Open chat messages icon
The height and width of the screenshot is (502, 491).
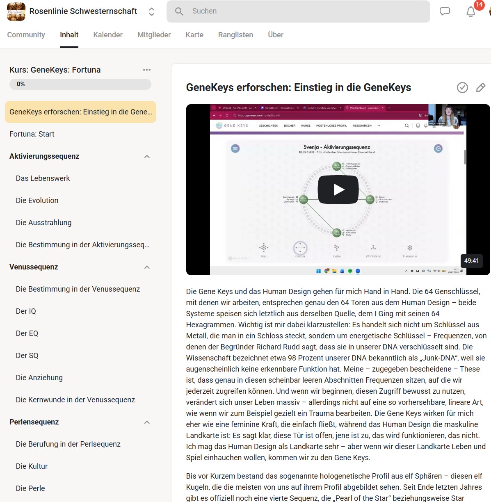pos(445,11)
